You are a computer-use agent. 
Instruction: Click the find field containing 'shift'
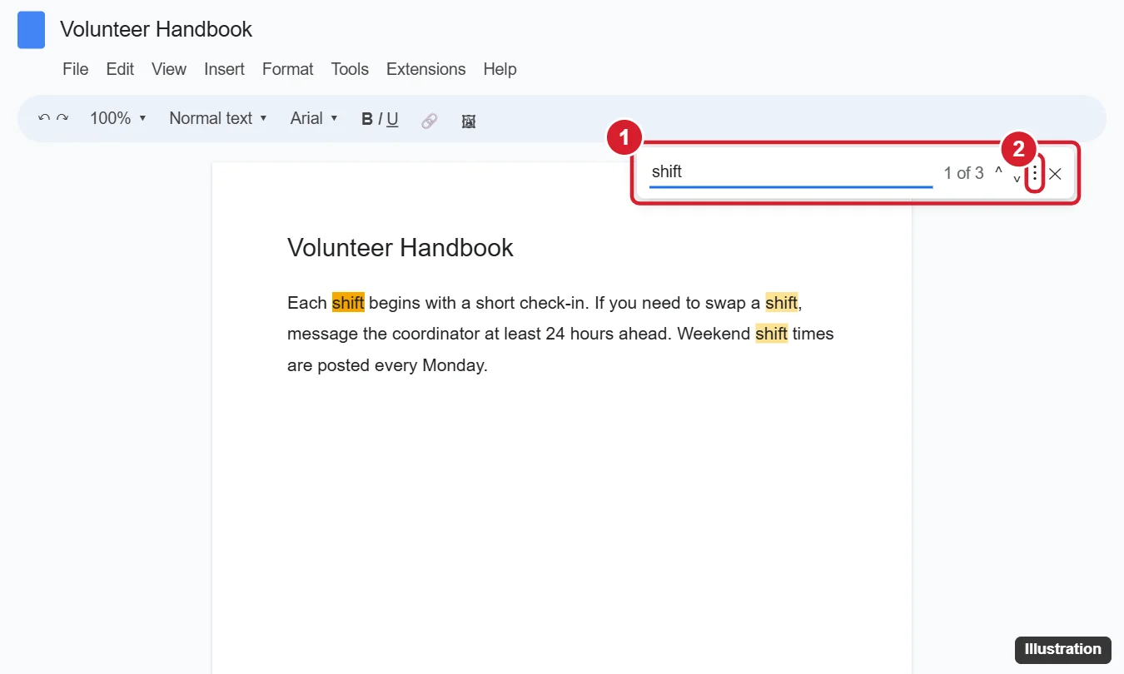point(791,173)
